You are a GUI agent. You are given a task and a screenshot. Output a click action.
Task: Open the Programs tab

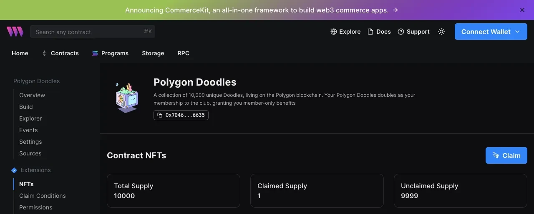[x=115, y=53]
